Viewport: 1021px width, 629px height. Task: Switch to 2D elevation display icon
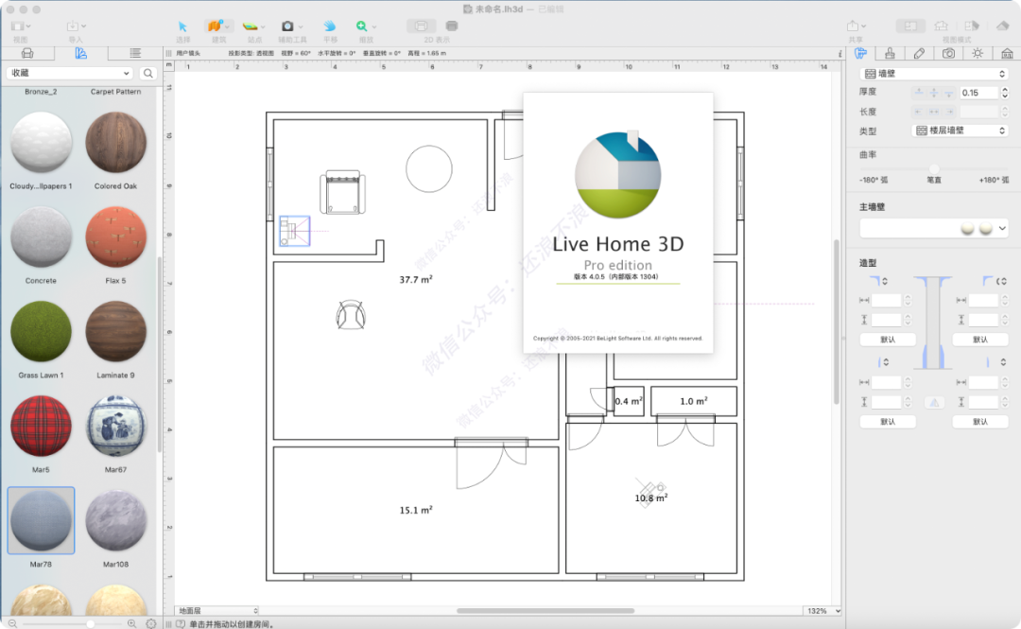[451, 26]
